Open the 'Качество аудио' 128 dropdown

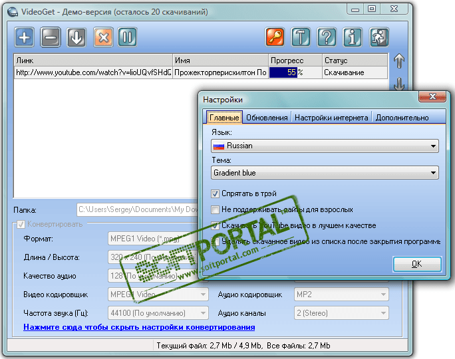tap(153, 276)
